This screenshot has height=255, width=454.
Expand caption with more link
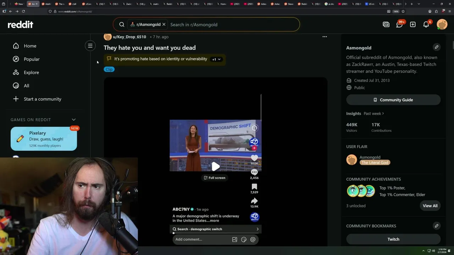[x=214, y=221]
